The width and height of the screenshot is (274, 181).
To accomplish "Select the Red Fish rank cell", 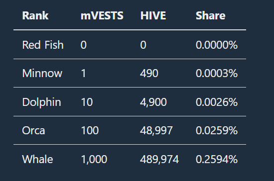I will [43, 45].
